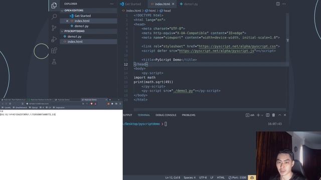Click the Ln 12, Col 8 status item
This screenshot has width=321, height=180.
click(x=173, y=177)
